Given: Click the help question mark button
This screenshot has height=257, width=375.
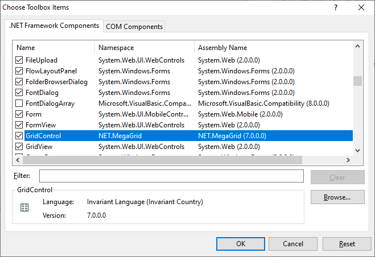Looking at the screenshot, I should point(335,8).
